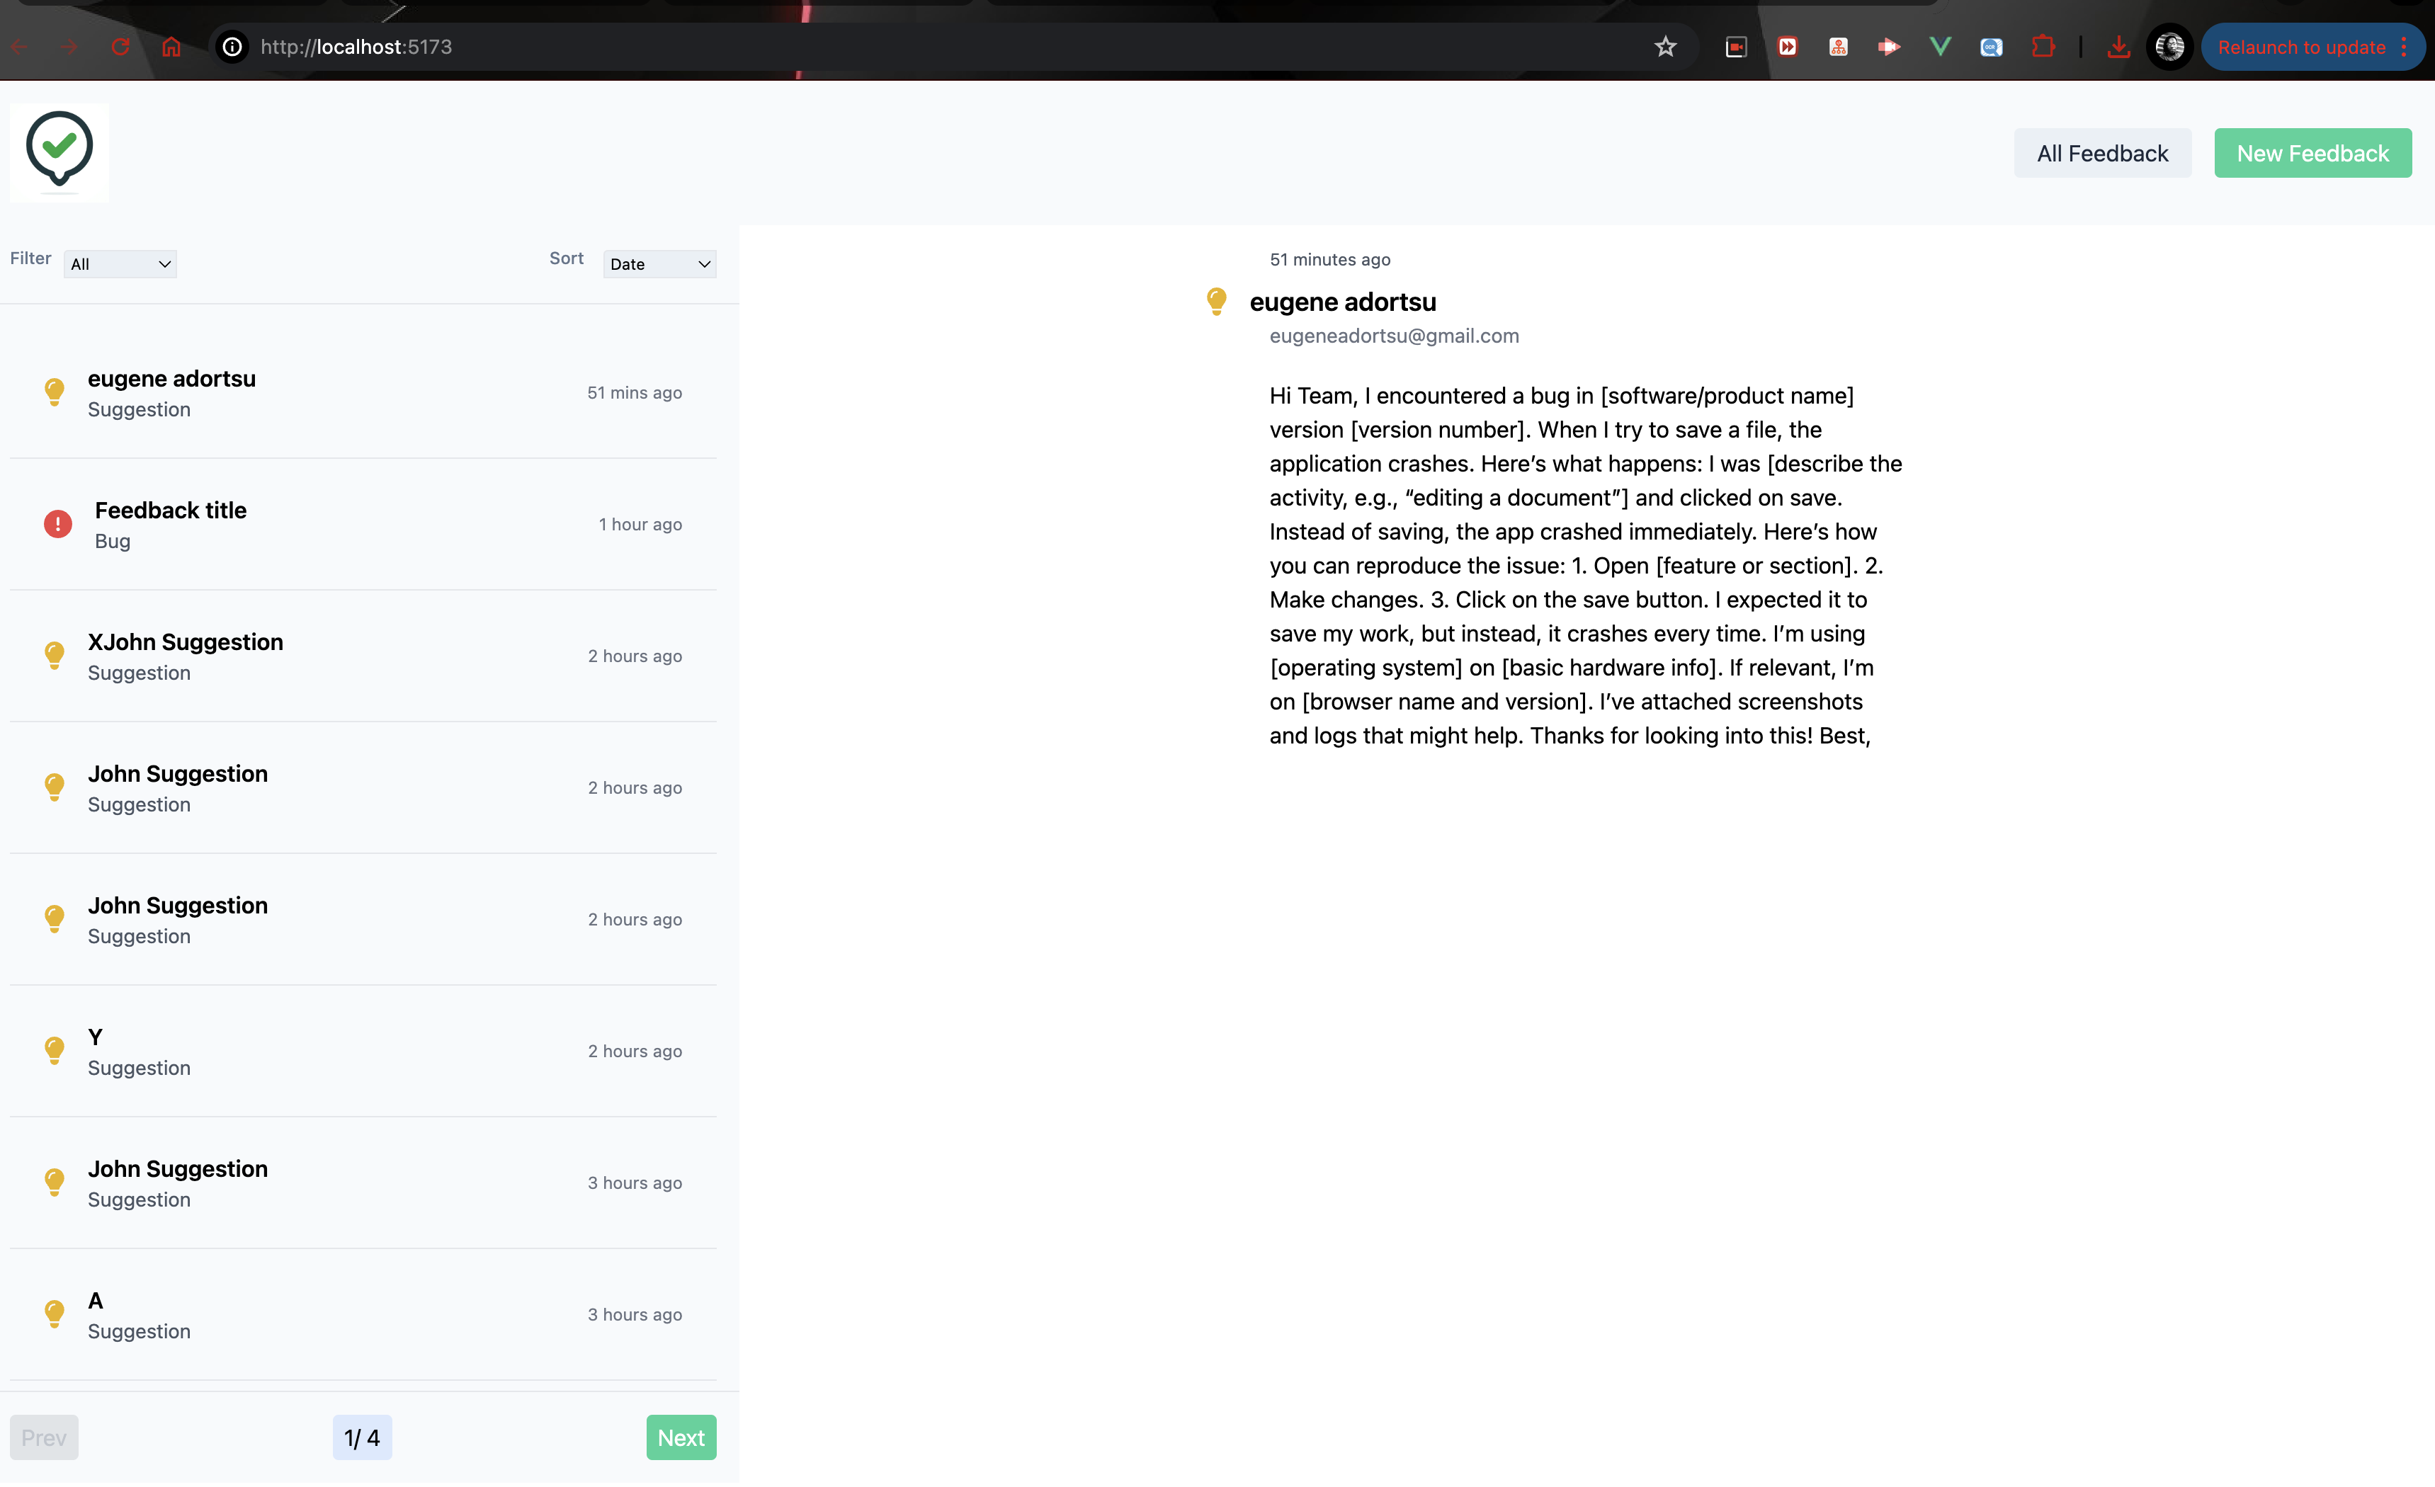Click the lightbulb icon beside Y item
Image resolution: width=2435 pixels, height=1487 pixels.
[55, 1050]
